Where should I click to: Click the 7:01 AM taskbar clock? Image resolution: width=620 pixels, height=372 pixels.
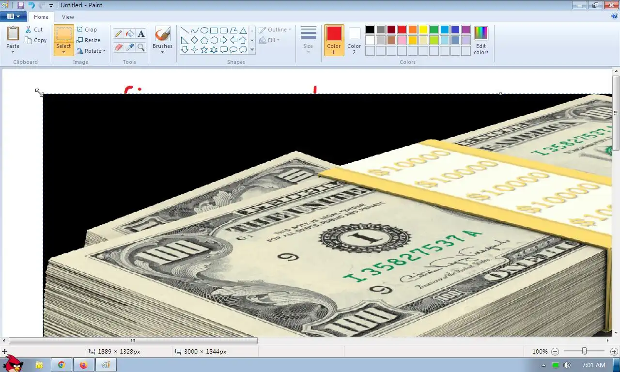point(594,365)
